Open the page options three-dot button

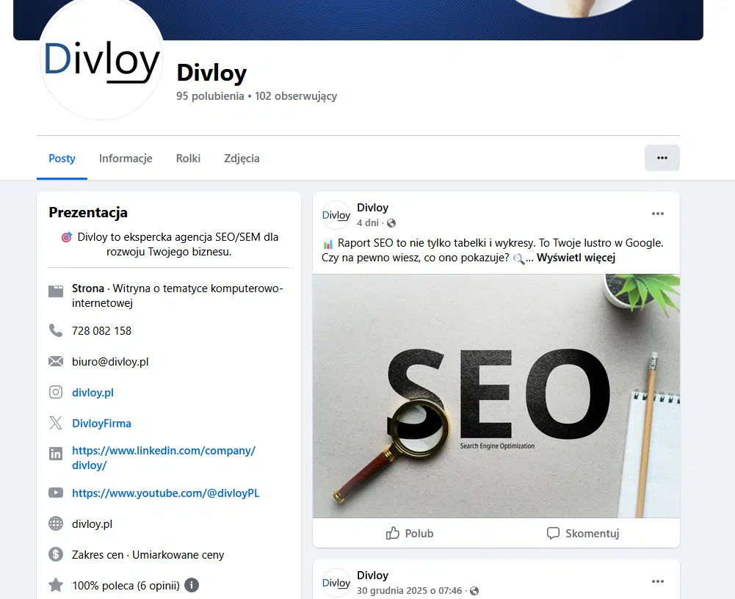[662, 158]
